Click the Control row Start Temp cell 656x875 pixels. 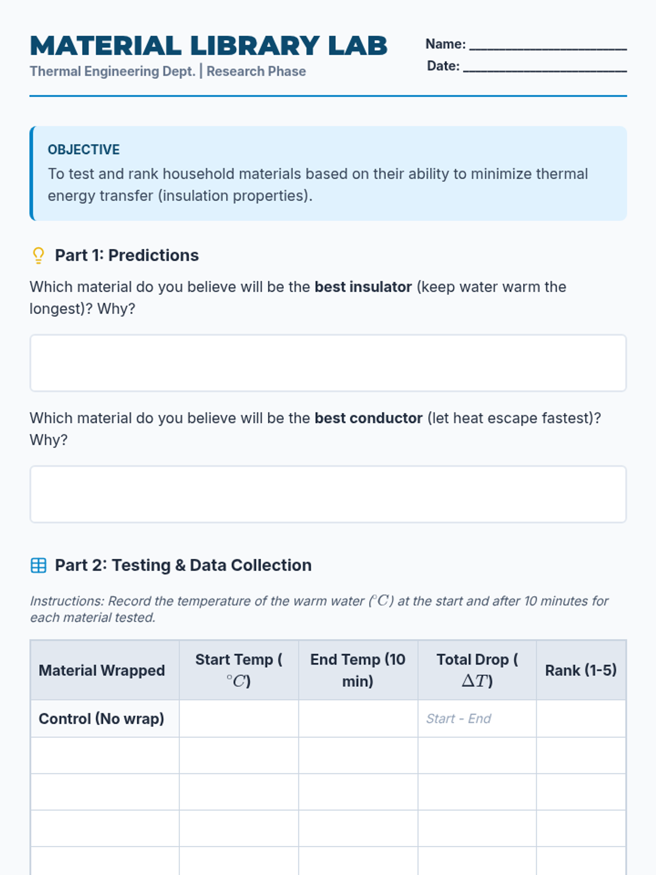click(x=239, y=719)
